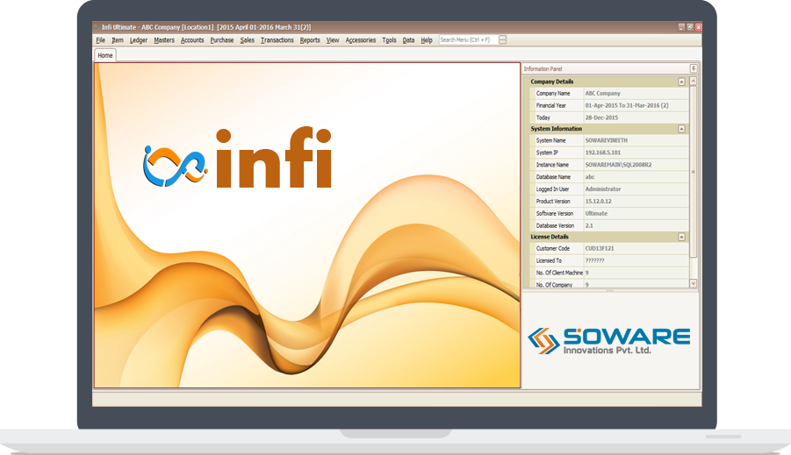Click the Information Panel vertical scrollbar thumb
The image size is (791, 455).
(694, 171)
